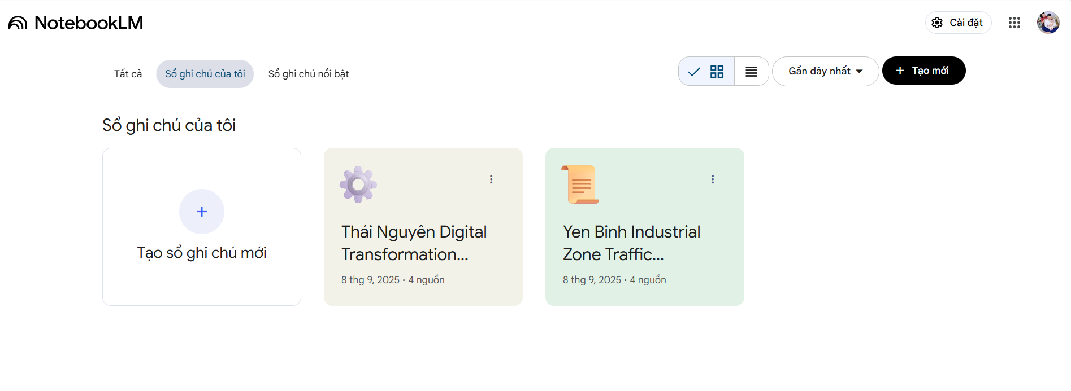
Task: Open Thái Nguyên Digital Transformation notebook
Action: [x=414, y=243]
